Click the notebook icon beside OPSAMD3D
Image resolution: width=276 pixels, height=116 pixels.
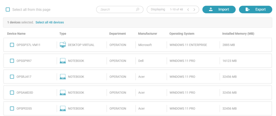click(63, 93)
